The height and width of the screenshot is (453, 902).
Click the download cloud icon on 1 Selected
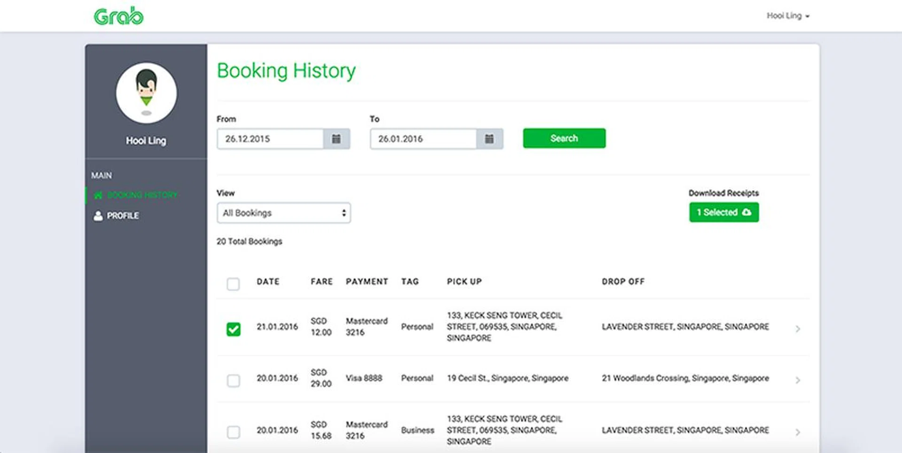point(747,212)
